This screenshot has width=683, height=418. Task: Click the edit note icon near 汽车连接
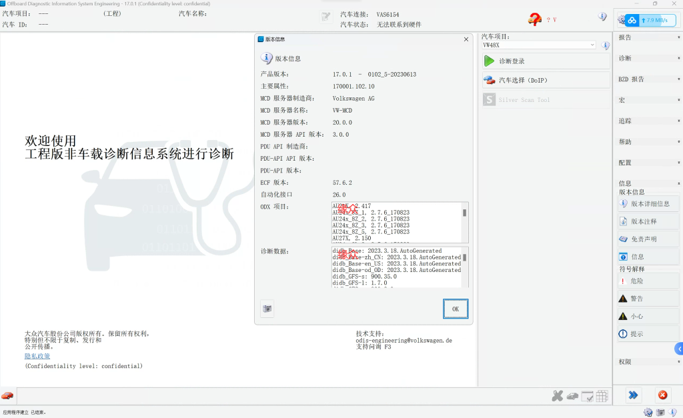tap(325, 17)
